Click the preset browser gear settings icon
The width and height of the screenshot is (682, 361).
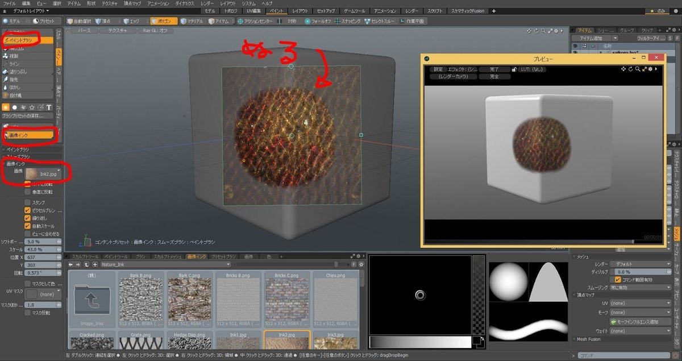361,264
